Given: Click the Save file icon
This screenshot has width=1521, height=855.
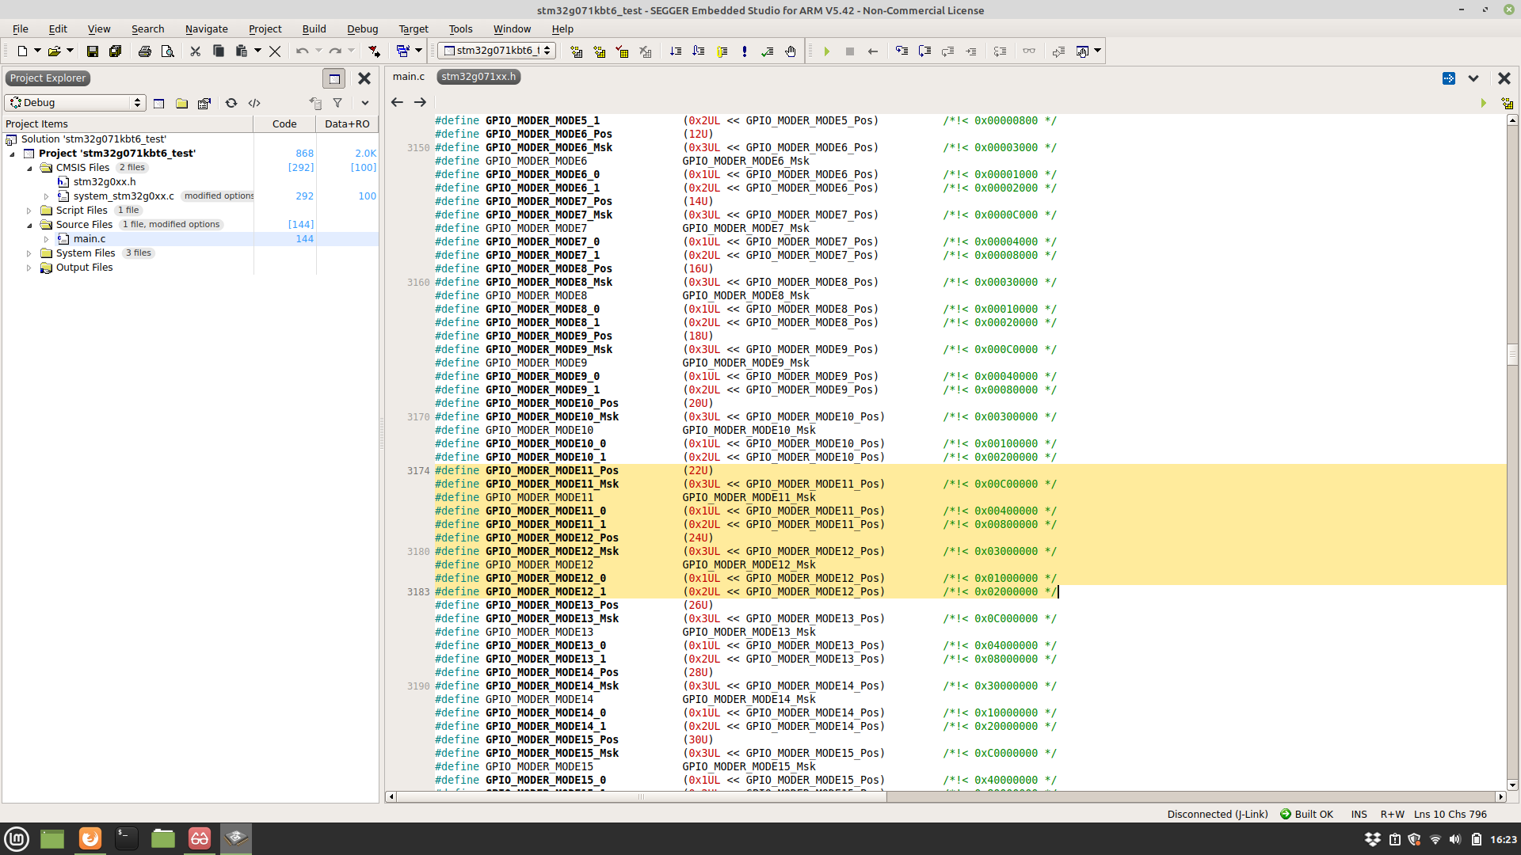Looking at the screenshot, I should [93, 51].
